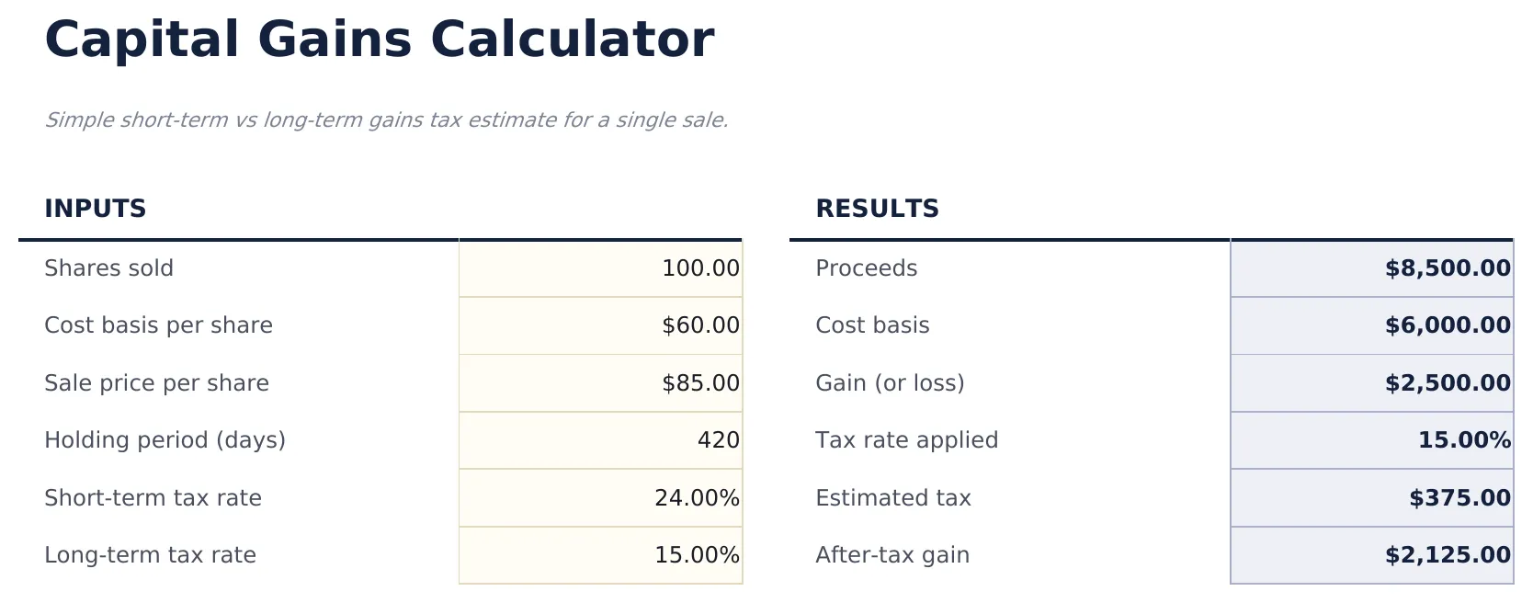This screenshot has height=603, width=1533.
Task: Click the Sale price per share value
Action: [x=599, y=383]
